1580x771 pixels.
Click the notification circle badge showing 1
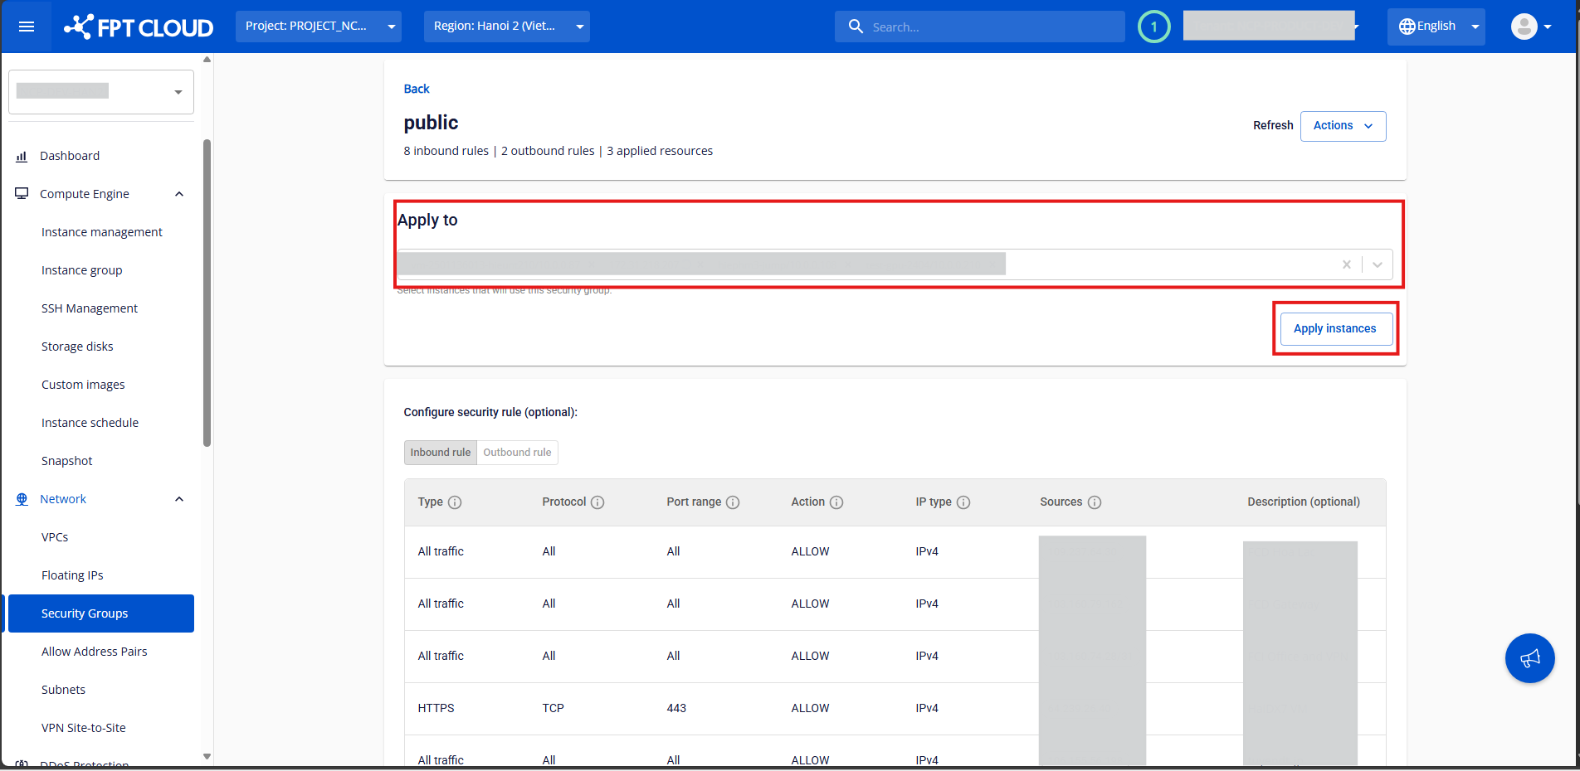click(1153, 27)
